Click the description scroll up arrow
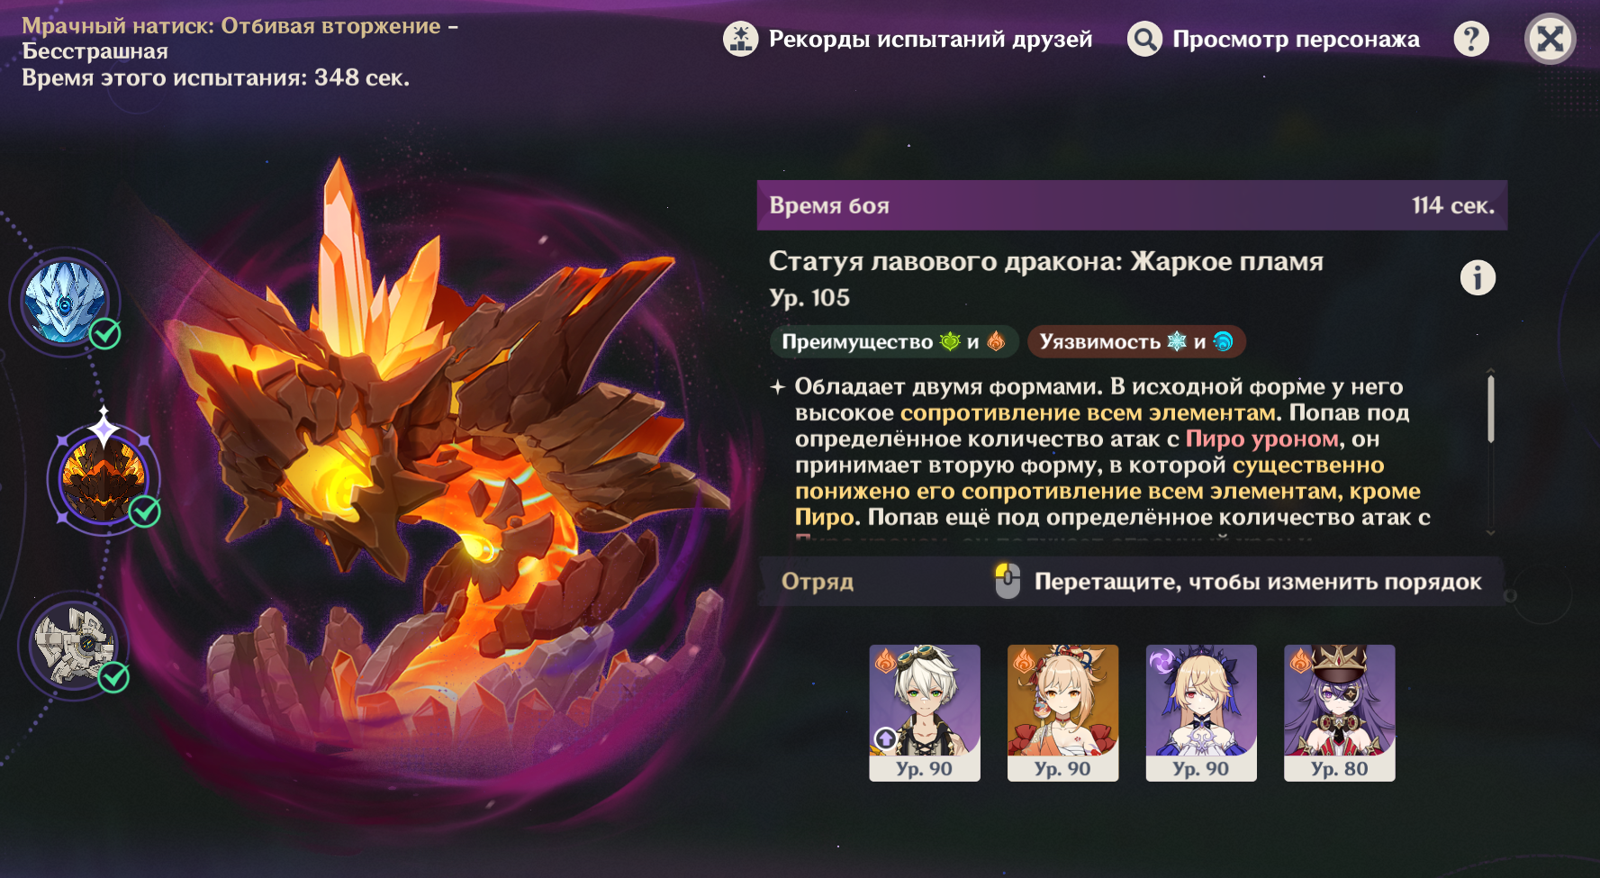The height and width of the screenshot is (878, 1600). point(1491,370)
